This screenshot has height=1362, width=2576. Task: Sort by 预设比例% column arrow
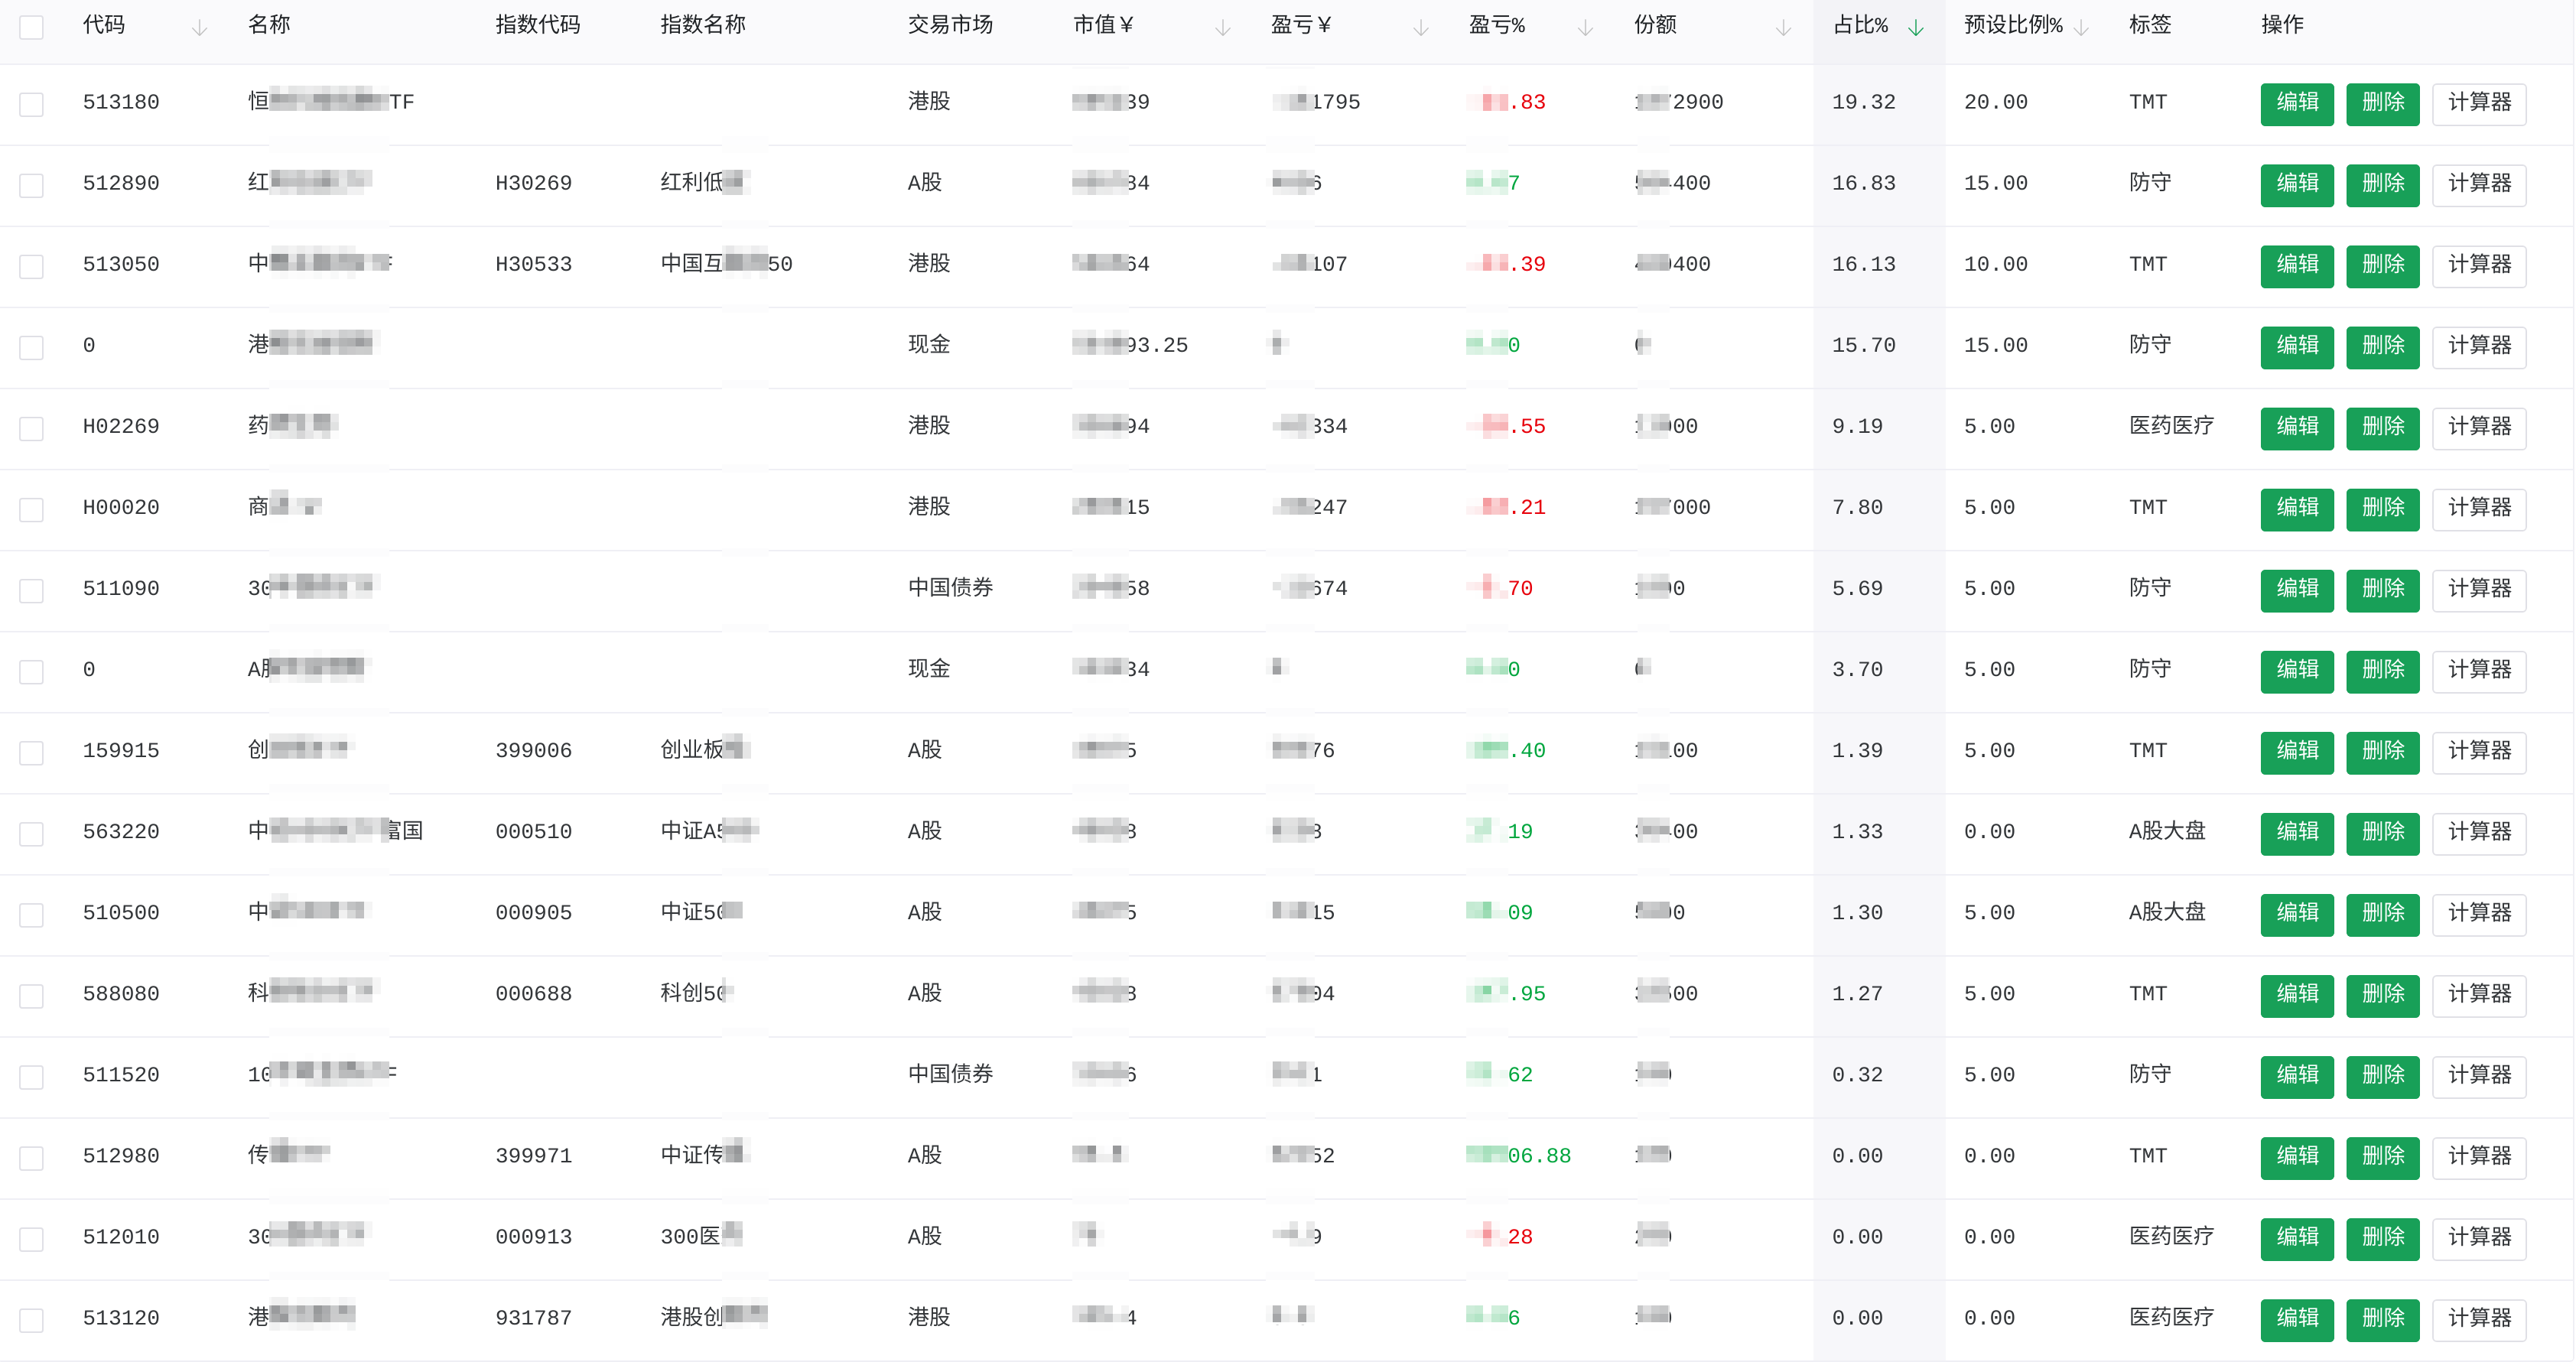2081,27
